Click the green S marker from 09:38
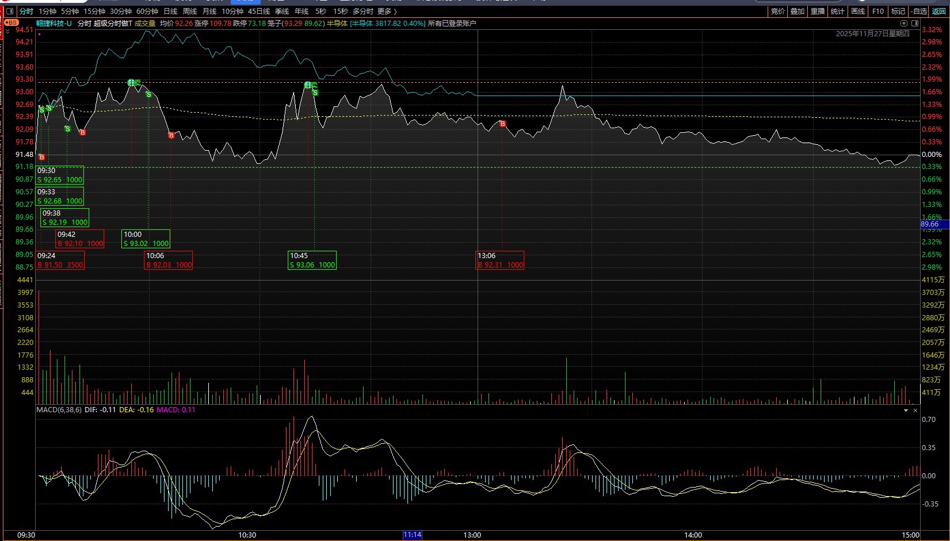The width and height of the screenshot is (950, 541). coord(67,129)
